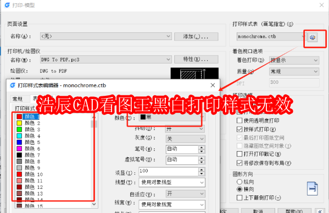Open 线宽 dropdown 使用对象线宽
Screen dimensions: 329x213
tap(172, 205)
